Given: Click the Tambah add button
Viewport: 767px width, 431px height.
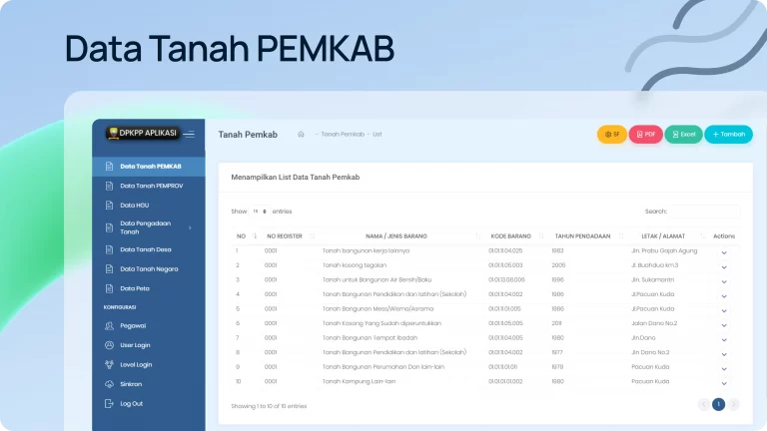Looking at the screenshot, I should coord(728,135).
